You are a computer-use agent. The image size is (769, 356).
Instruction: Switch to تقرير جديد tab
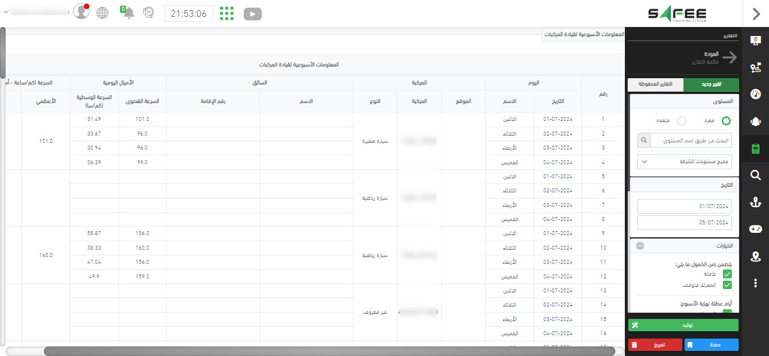pyautogui.click(x=710, y=84)
